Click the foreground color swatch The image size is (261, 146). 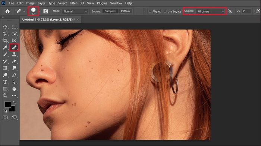point(7,104)
